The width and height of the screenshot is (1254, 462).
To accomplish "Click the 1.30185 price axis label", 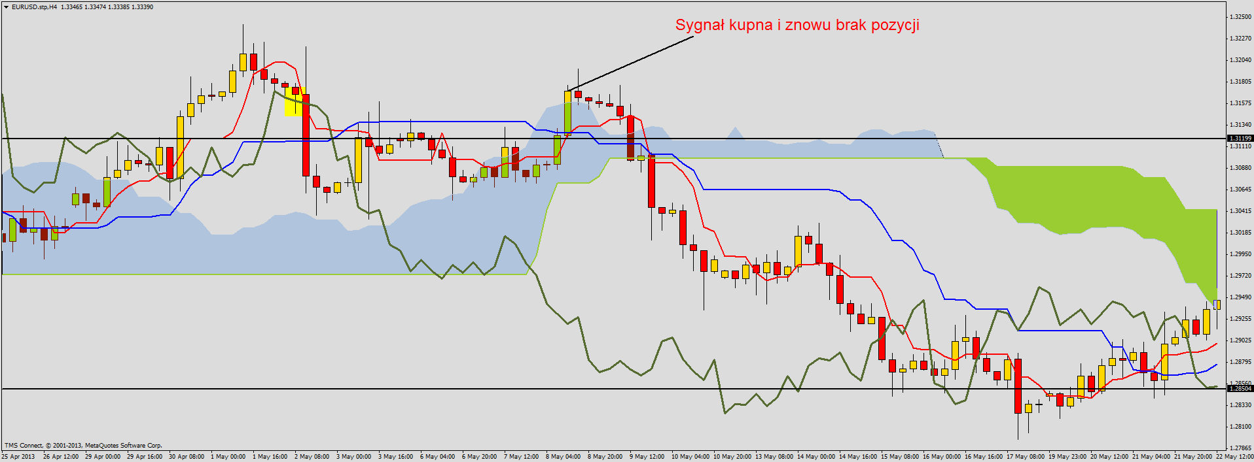I will pyautogui.click(x=1240, y=233).
